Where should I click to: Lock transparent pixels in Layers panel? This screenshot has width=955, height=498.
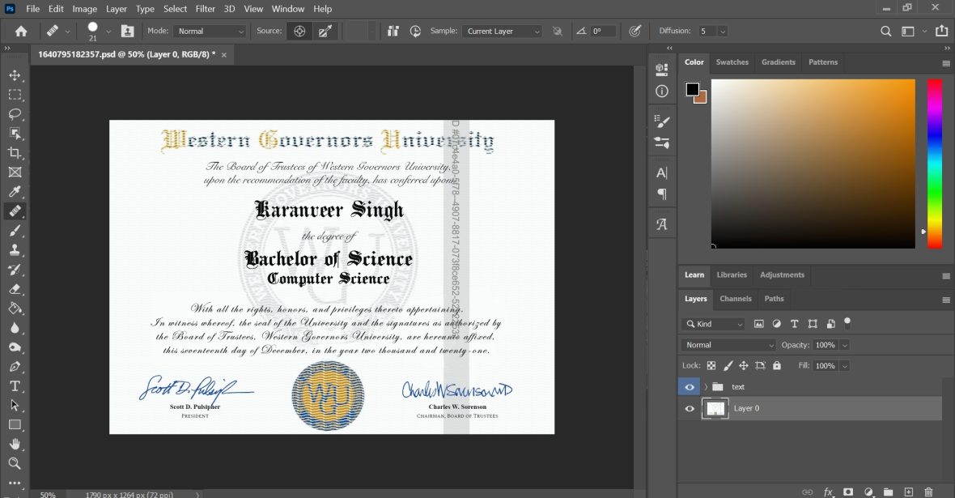[x=712, y=365]
